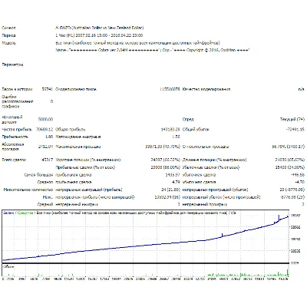Select 'Убыточные сделки (% от всех)' label
Image resolution: width=307 pixels, height=307 pixels.
click(211, 167)
